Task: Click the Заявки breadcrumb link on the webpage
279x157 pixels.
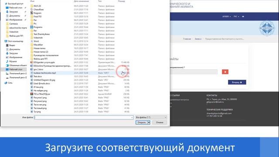Action: [x=198, y=39]
